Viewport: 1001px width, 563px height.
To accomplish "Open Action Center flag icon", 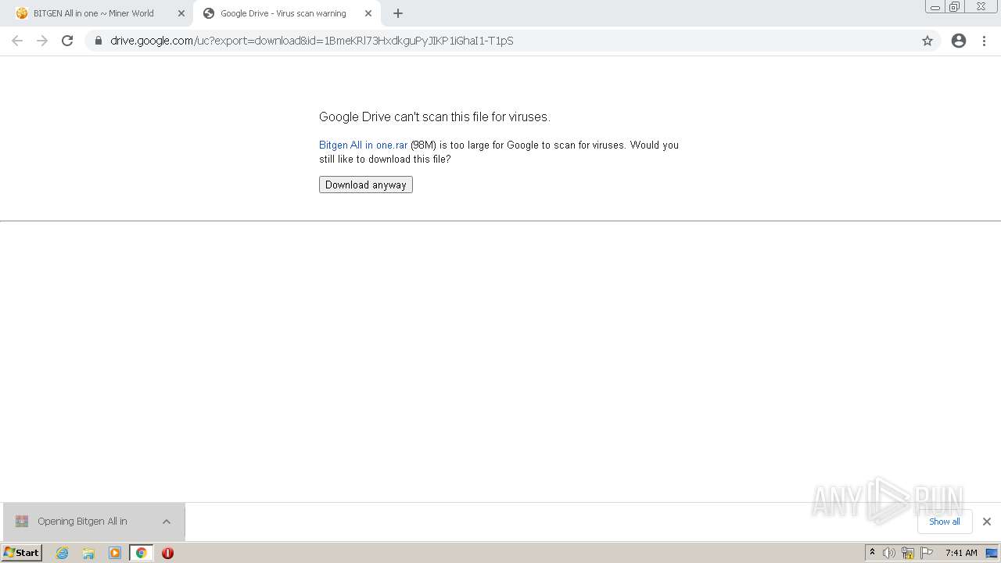I will pyautogui.click(x=927, y=553).
